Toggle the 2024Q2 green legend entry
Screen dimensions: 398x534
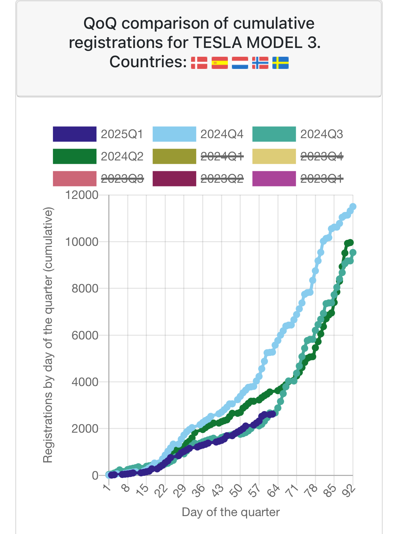pos(122,156)
